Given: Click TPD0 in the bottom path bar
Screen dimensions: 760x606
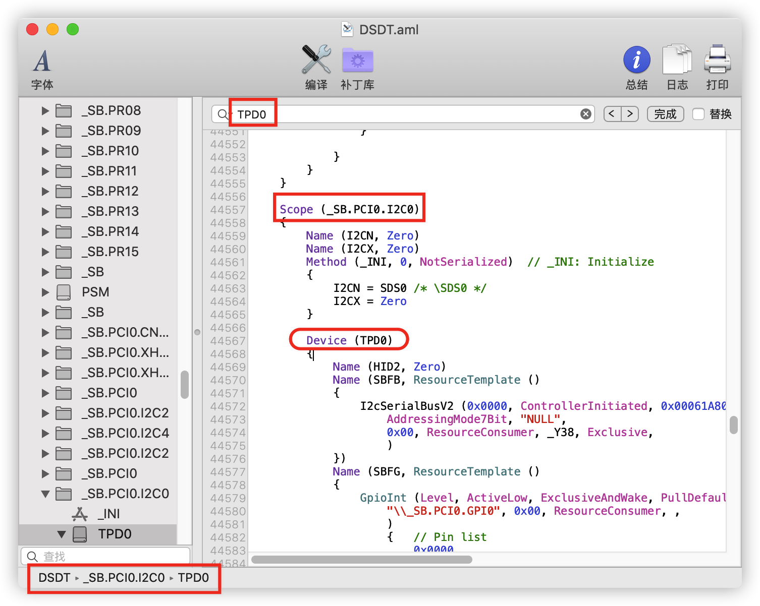Looking at the screenshot, I should click(193, 578).
